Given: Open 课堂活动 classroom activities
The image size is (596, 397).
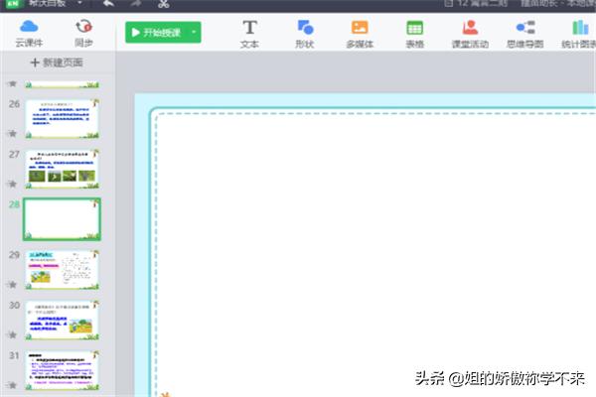Looking at the screenshot, I should [x=469, y=33].
